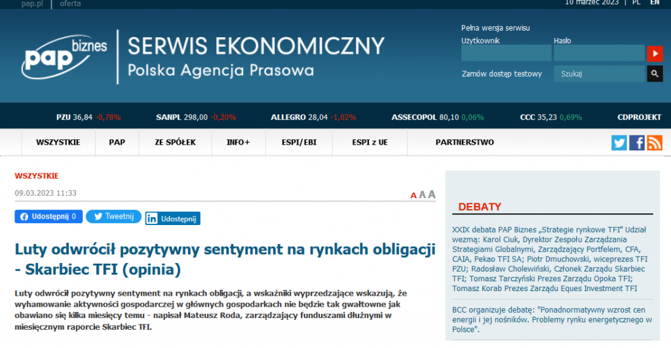Screen dimensions: 671x348
Task: Share article via Facebook Udostępnij button
Action: point(48,217)
